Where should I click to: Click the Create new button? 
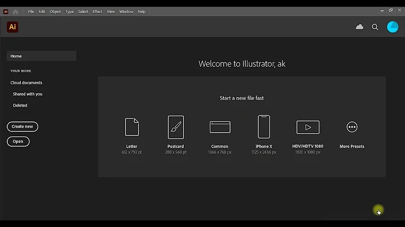(22, 126)
